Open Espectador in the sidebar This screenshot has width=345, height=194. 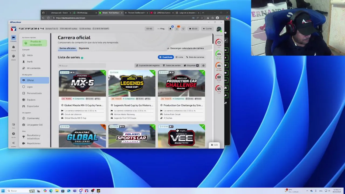(x=34, y=106)
